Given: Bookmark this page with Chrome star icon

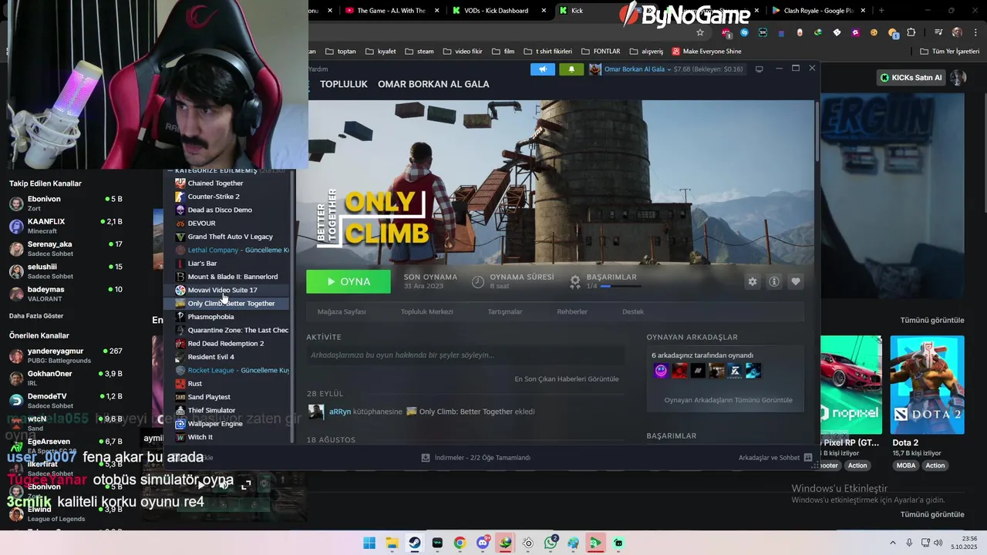Looking at the screenshot, I should click(700, 32).
